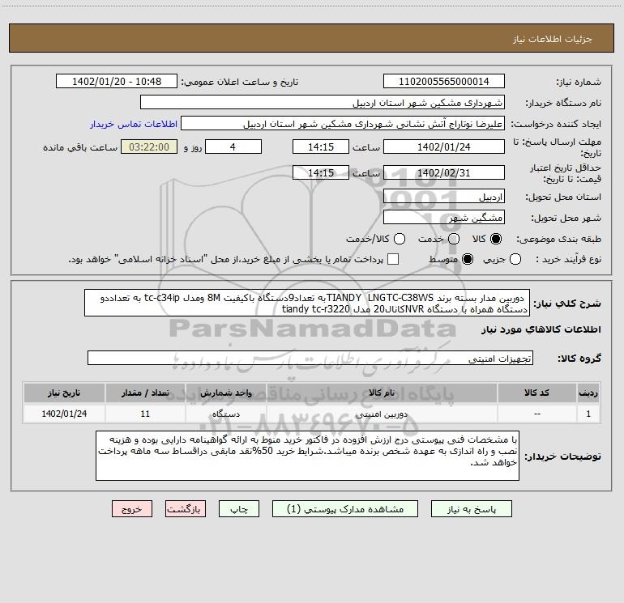Image resolution: width=624 pixels, height=603 pixels.
Task: Click the توضیحات خریدار notes box
Action: click(x=307, y=456)
